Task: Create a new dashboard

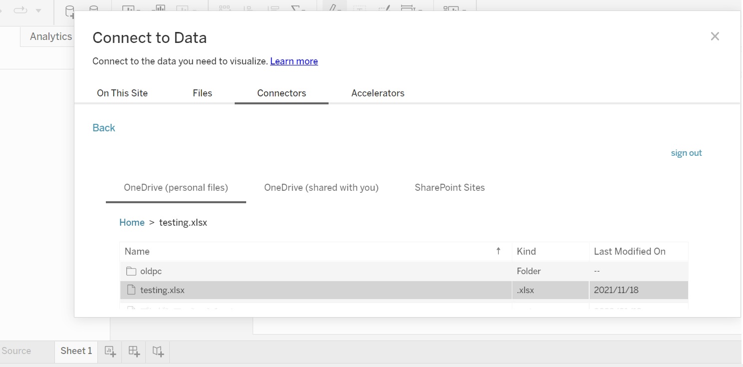Action: 133,352
